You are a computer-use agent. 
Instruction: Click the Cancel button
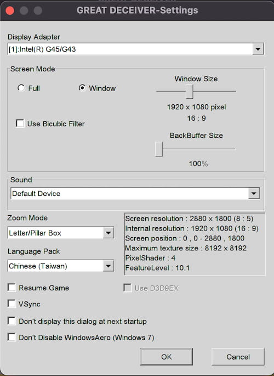pyautogui.click(x=238, y=357)
